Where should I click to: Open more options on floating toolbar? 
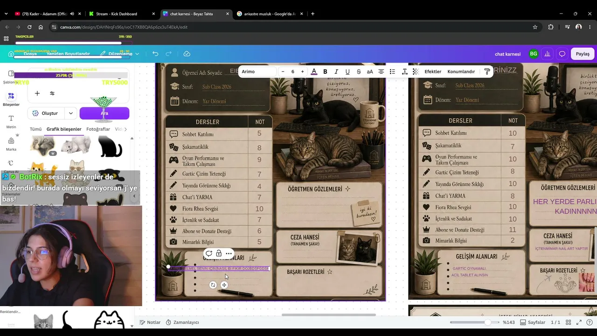coord(229,253)
